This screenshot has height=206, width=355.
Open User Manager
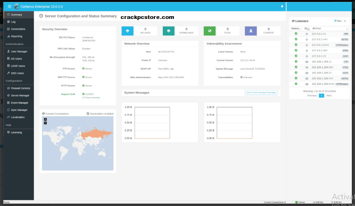coord(19,51)
